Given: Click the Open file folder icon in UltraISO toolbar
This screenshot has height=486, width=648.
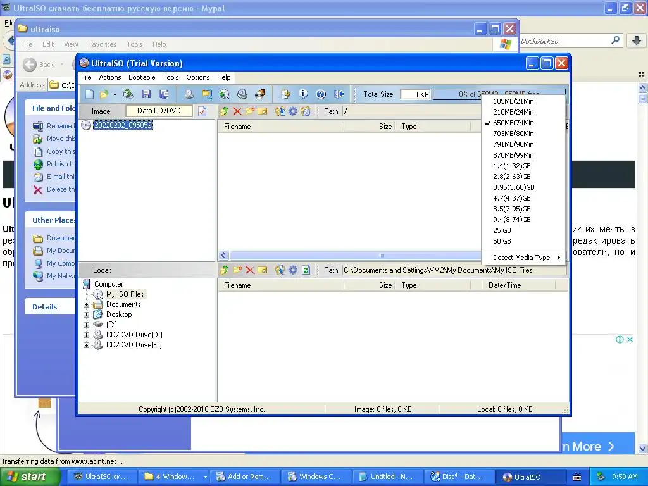Looking at the screenshot, I should (x=104, y=94).
